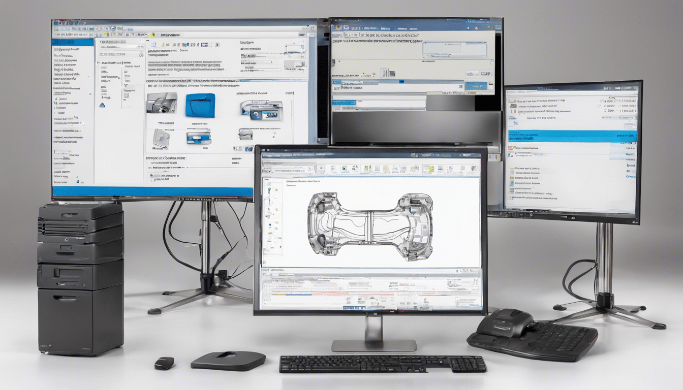Click the blue taskbar strip on left monitor
The height and width of the screenshot is (390, 683).
tap(152, 191)
